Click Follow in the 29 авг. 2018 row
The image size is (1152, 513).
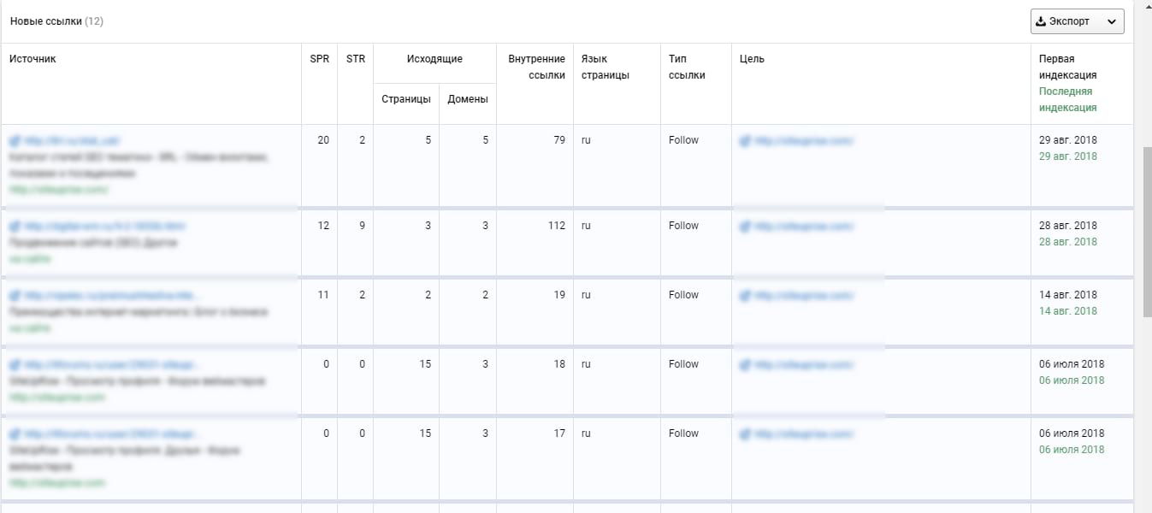click(x=684, y=140)
